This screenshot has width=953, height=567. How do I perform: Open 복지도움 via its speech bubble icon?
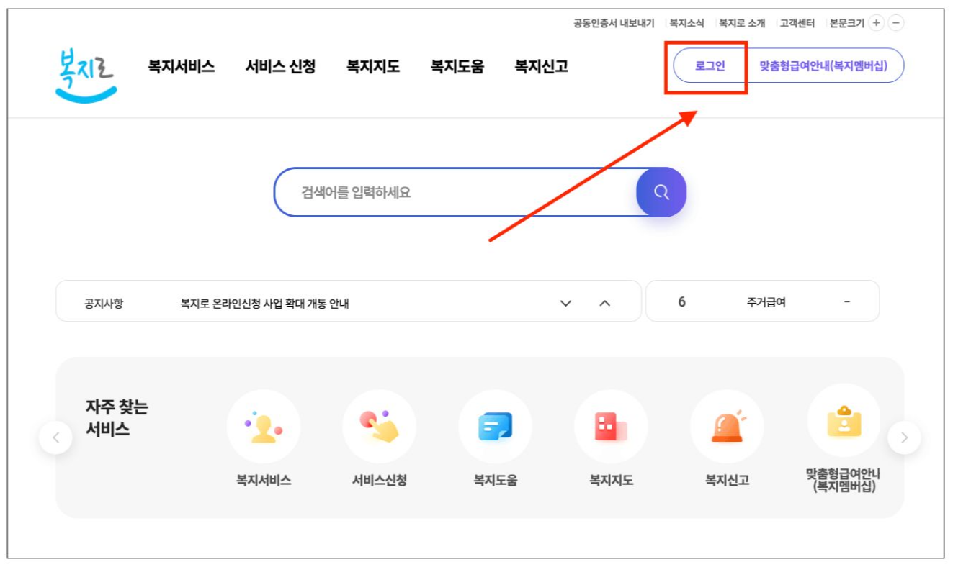click(x=496, y=426)
